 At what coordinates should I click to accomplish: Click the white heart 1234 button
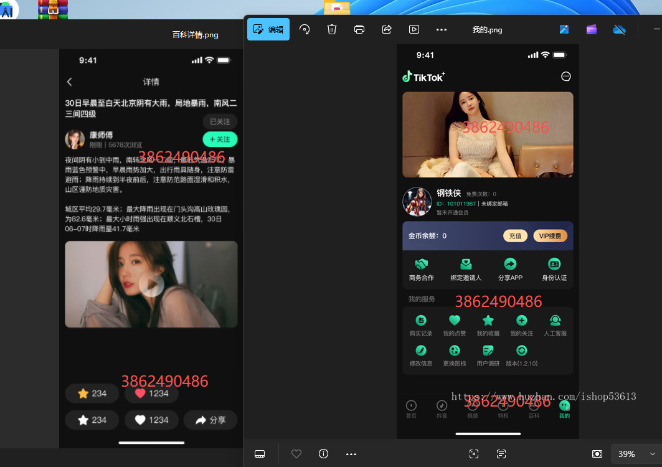tap(151, 420)
